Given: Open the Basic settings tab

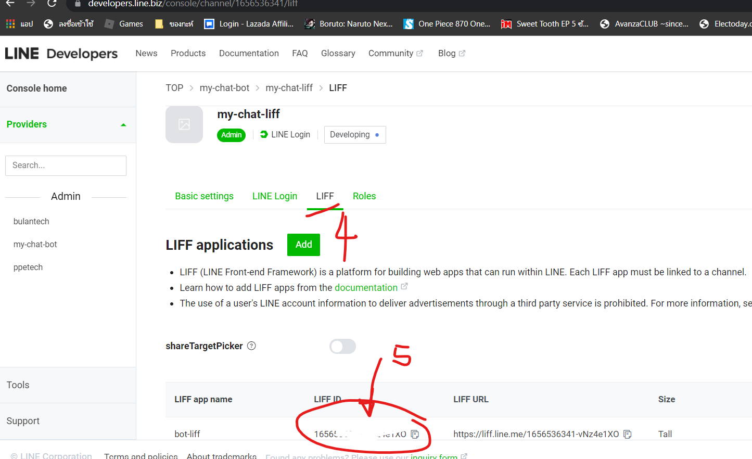Looking at the screenshot, I should click(x=204, y=196).
